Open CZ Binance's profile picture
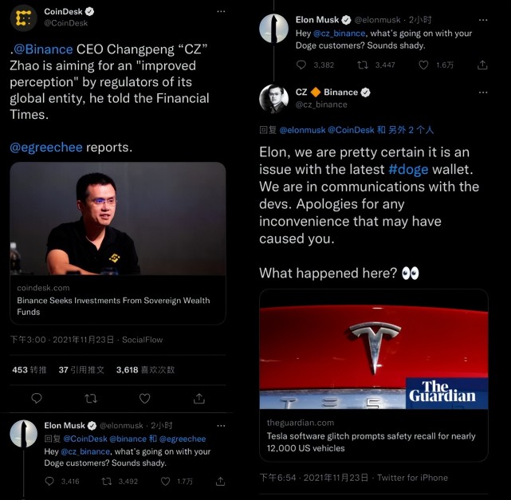The width and height of the screenshot is (511, 500). click(273, 99)
